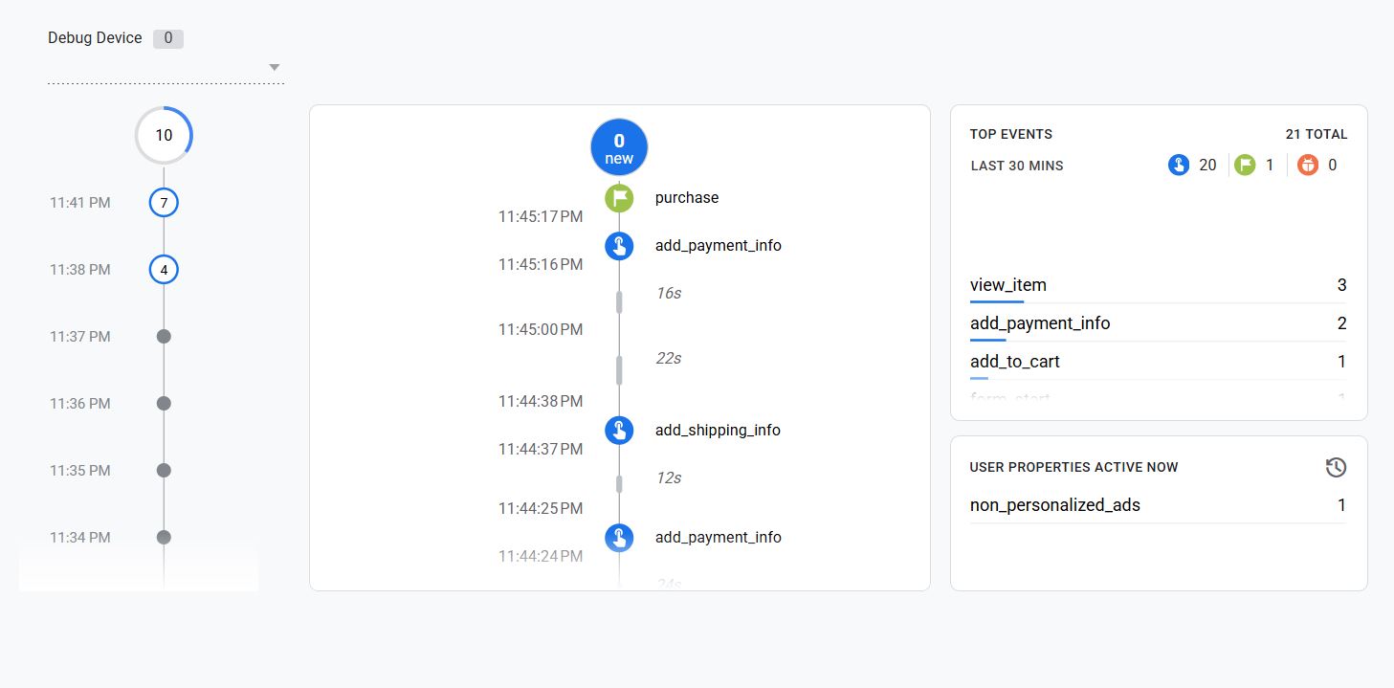
Task: Open the add_payment_info event at 11:44:24 PM
Action: click(x=719, y=538)
